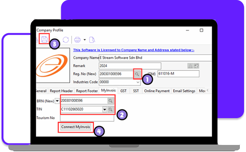Click the Tourism No input field

[87, 118]
